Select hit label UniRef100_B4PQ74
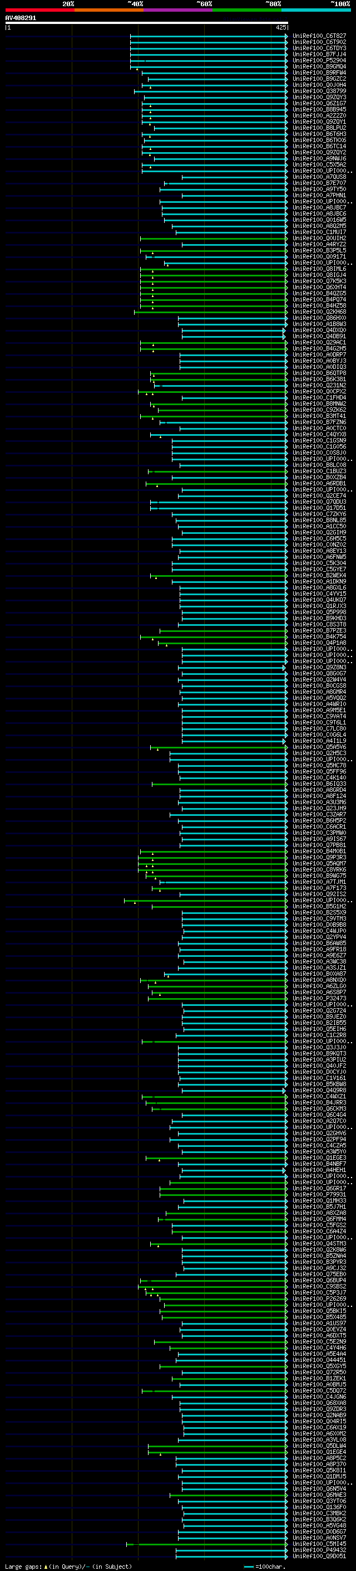The image size is (356, 1571). (x=319, y=299)
